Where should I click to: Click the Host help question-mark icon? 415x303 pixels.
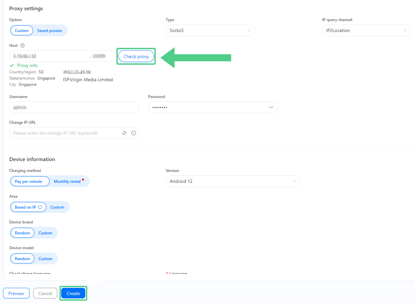(22, 46)
